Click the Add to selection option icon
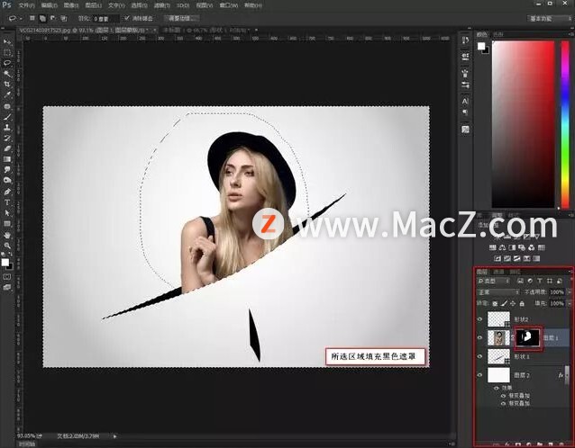The height and width of the screenshot is (448, 575). 42,18
